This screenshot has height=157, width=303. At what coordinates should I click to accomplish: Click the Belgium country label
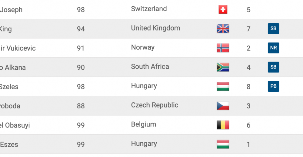(x=144, y=124)
